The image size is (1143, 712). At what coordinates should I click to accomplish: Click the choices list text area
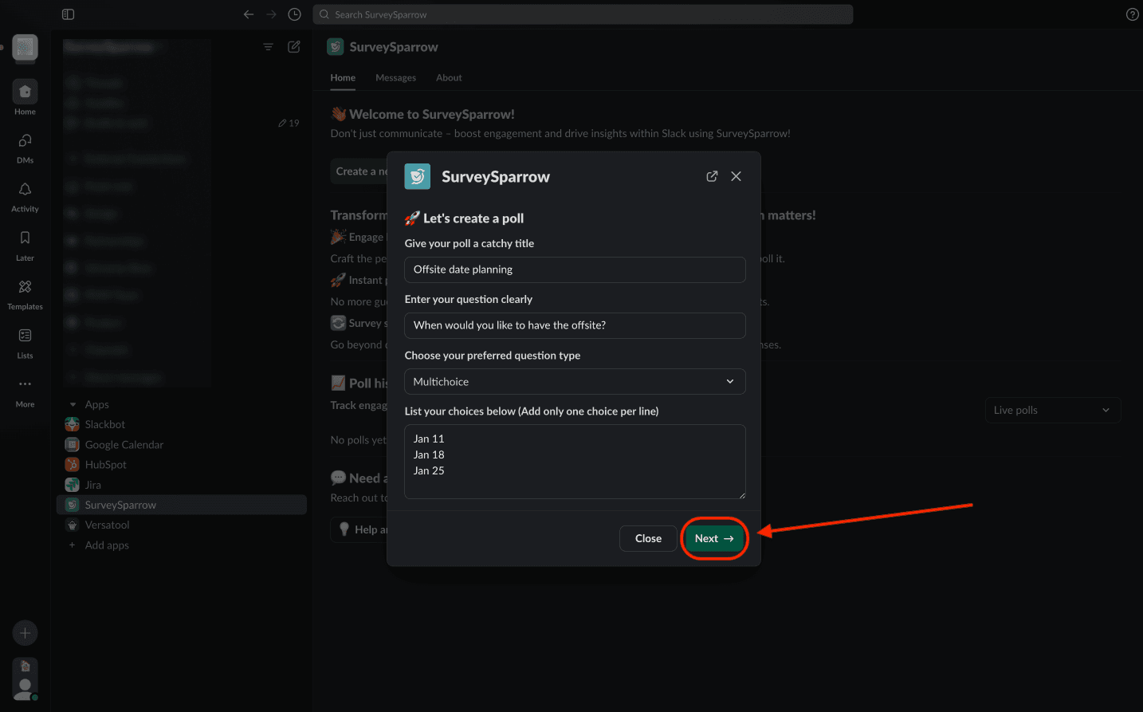[574, 462]
